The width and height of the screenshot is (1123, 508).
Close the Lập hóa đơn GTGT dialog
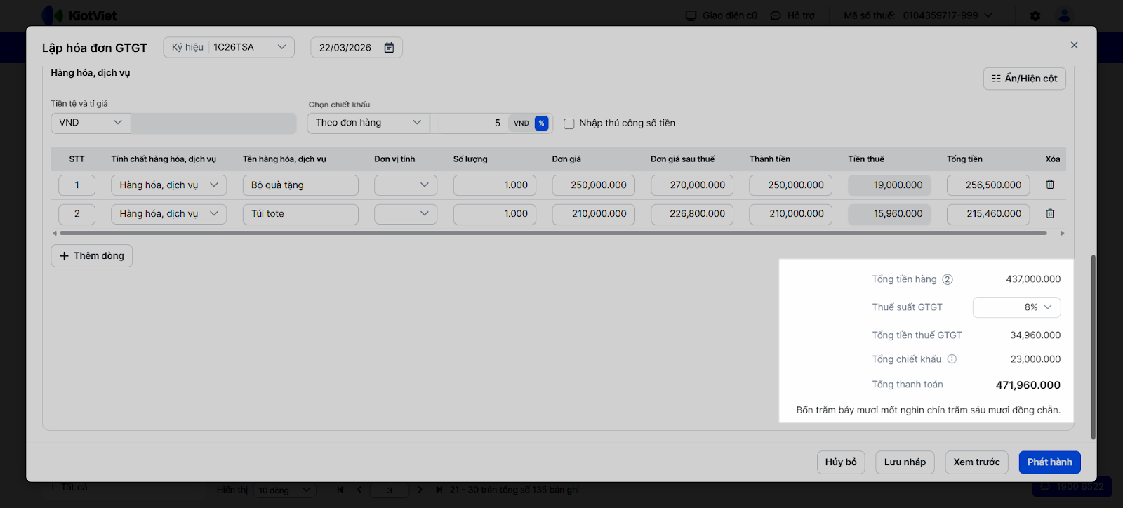click(x=1074, y=45)
